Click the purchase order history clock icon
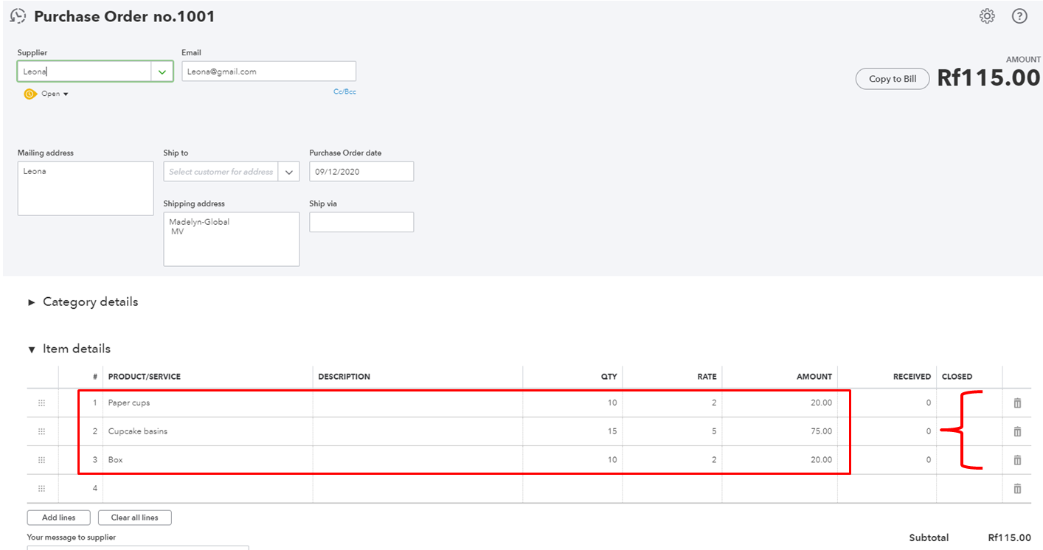Image resolution: width=1043 pixels, height=550 pixels. coord(18,16)
